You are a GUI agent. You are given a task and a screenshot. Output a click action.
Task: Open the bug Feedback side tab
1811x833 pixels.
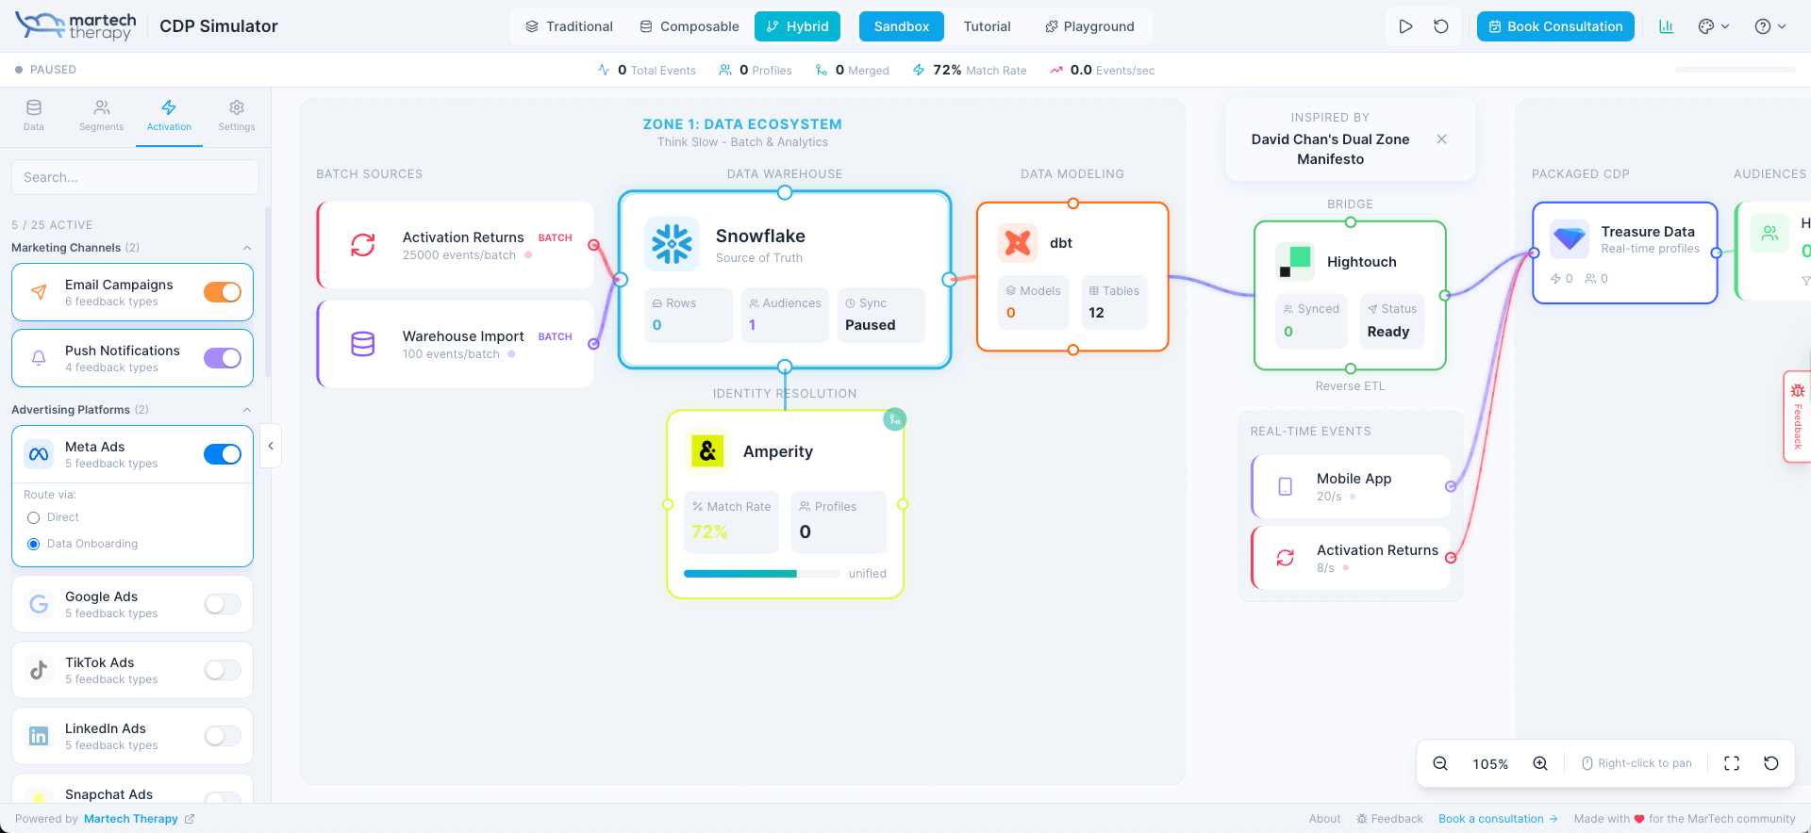click(x=1797, y=416)
